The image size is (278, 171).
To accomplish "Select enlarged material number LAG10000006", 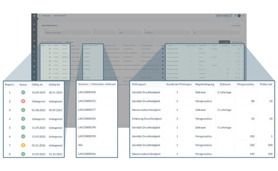I will coord(87,154).
